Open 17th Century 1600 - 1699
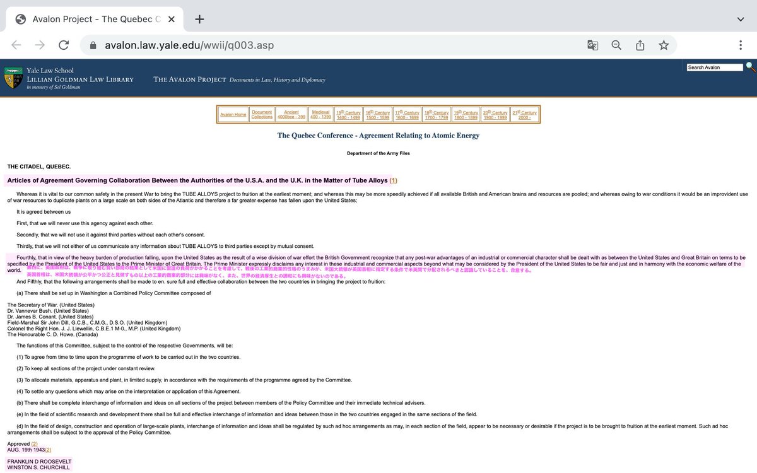The width and height of the screenshot is (757, 473). pyautogui.click(x=407, y=115)
